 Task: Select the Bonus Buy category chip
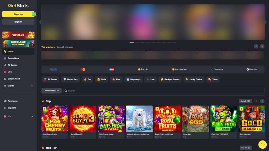pos(71,80)
